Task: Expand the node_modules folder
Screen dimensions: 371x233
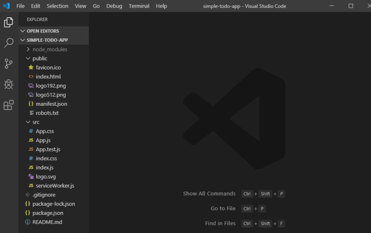Action: pos(28,49)
